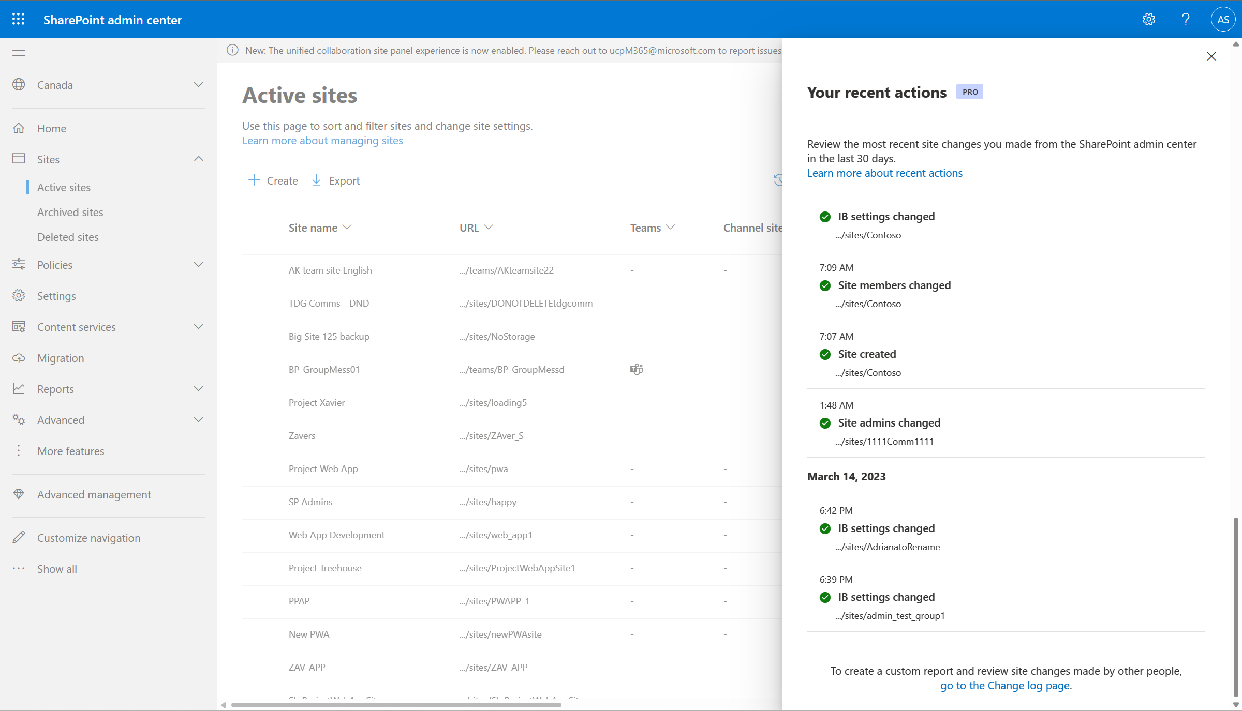Viewport: 1242px width, 711px height.
Task: Click the close panel X icon
Action: [1211, 56]
